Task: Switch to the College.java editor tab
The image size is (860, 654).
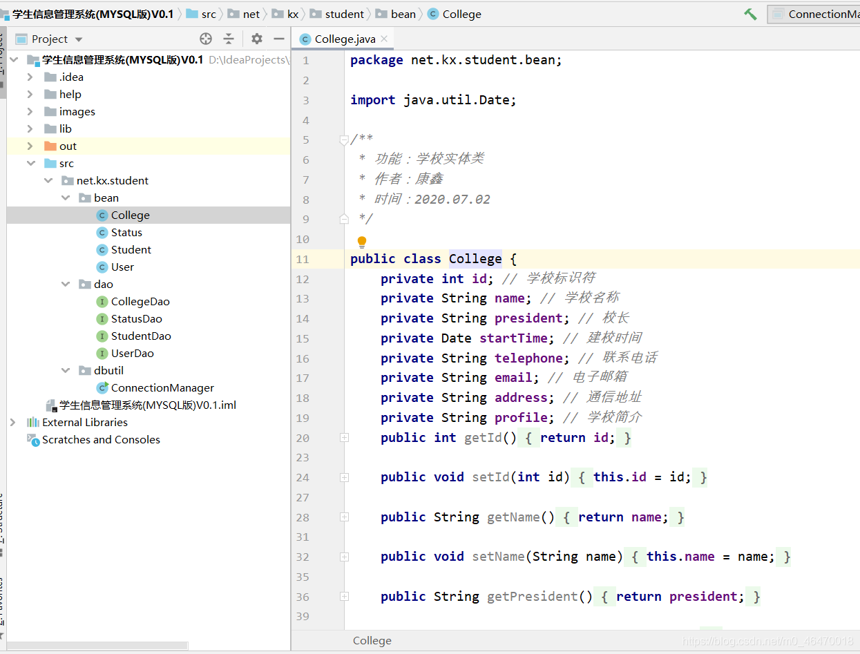Action: (344, 39)
